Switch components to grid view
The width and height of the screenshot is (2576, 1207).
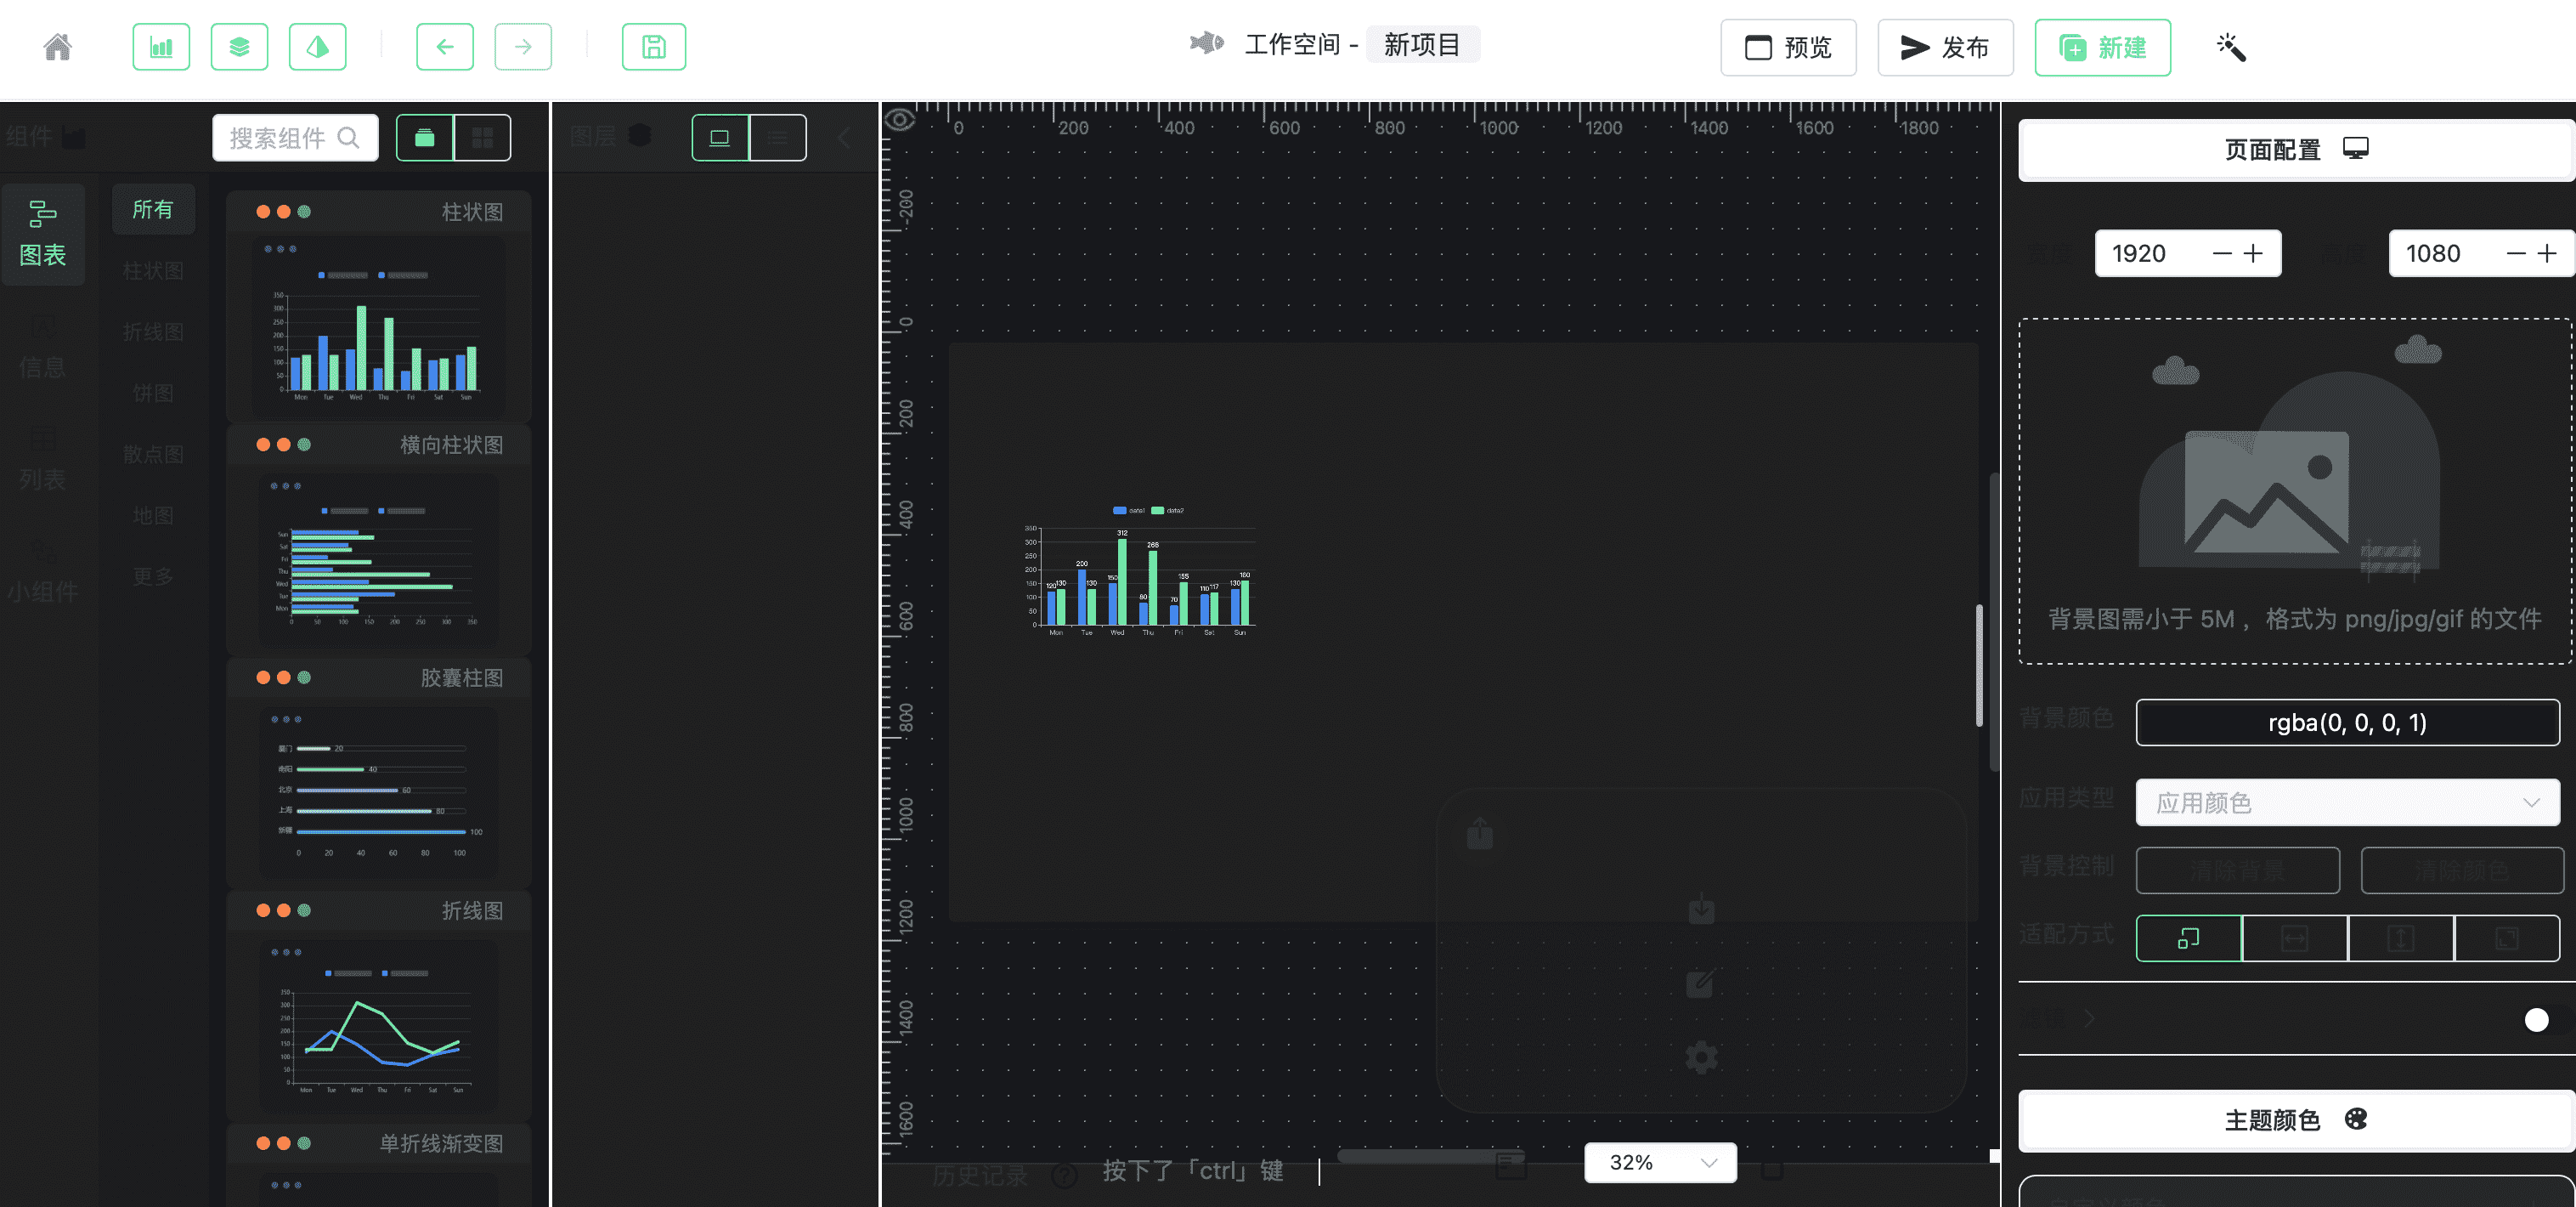coord(483,137)
